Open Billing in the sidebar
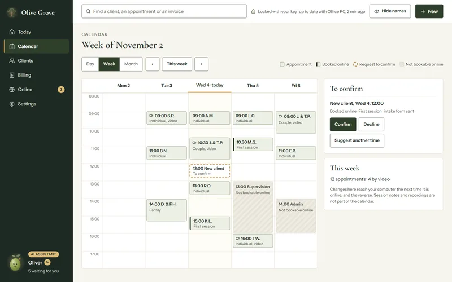 [x=36, y=75]
